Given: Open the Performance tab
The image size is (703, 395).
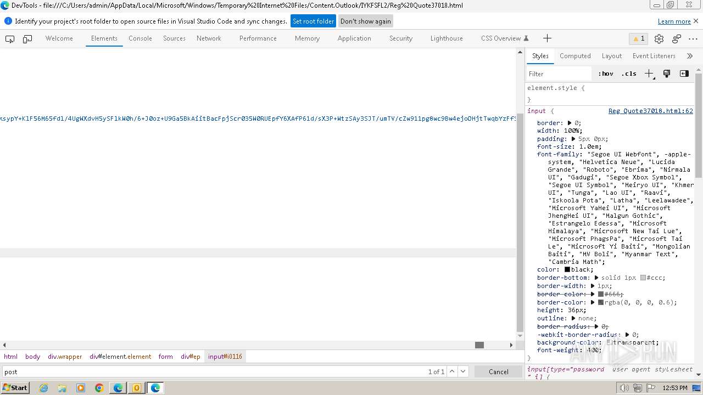Looking at the screenshot, I should pos(258,38).
